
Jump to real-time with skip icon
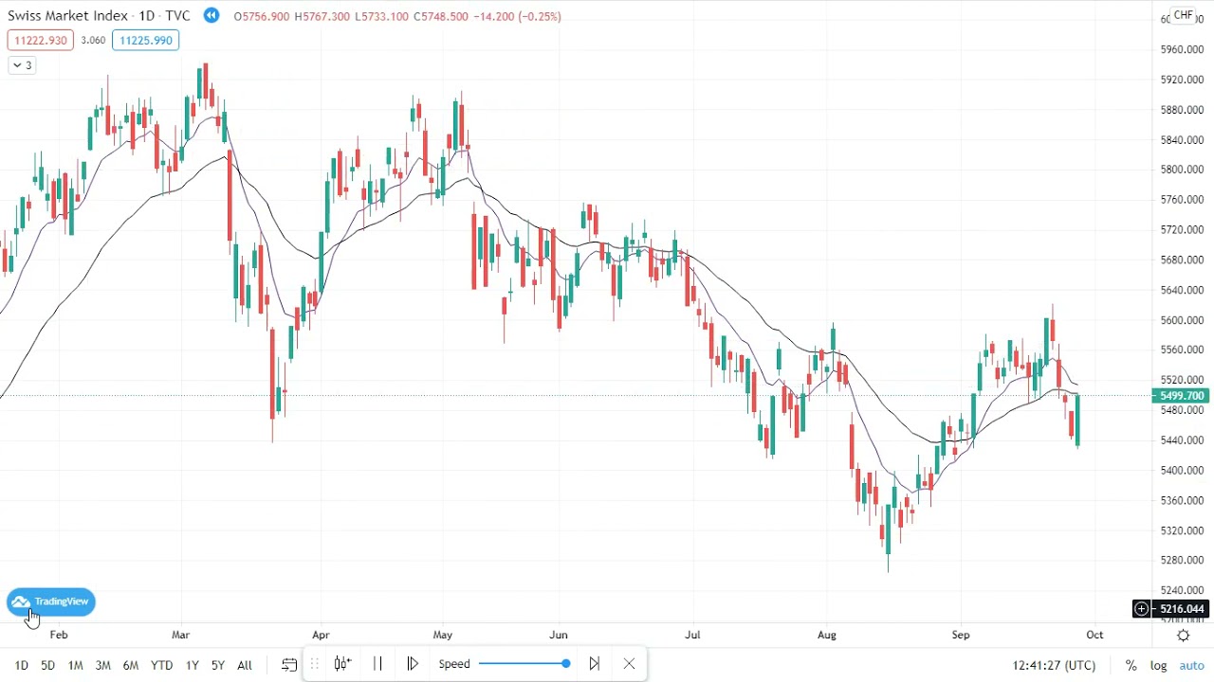click(595, 664)
